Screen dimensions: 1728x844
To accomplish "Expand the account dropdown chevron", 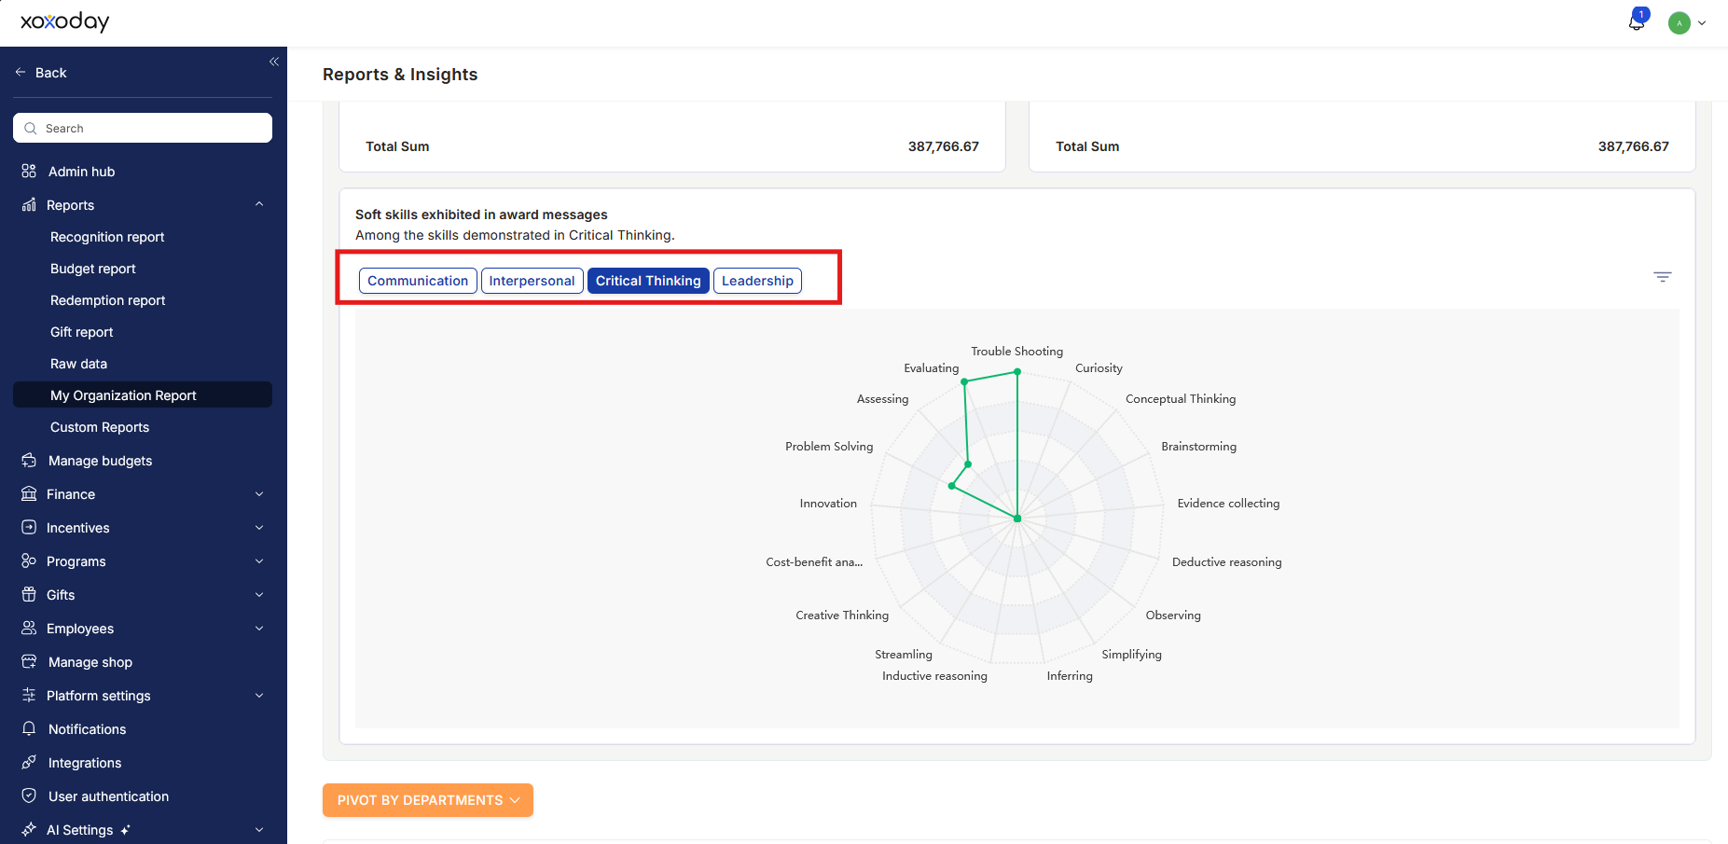I will coord(1702,23).
